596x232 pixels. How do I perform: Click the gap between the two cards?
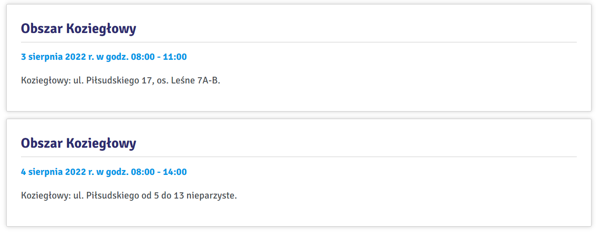[299, 115]
